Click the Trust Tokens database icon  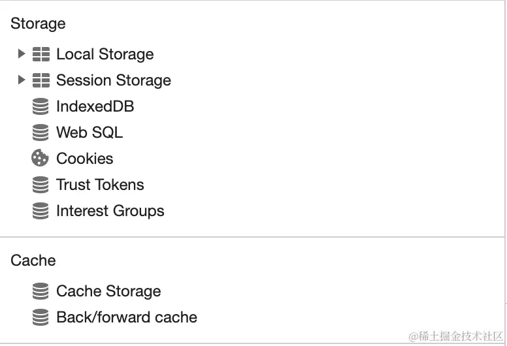click(41, 185)
